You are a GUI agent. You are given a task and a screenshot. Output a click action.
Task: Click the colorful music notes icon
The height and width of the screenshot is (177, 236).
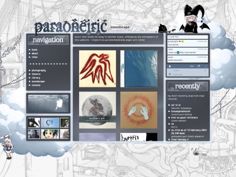pos(195,149)
